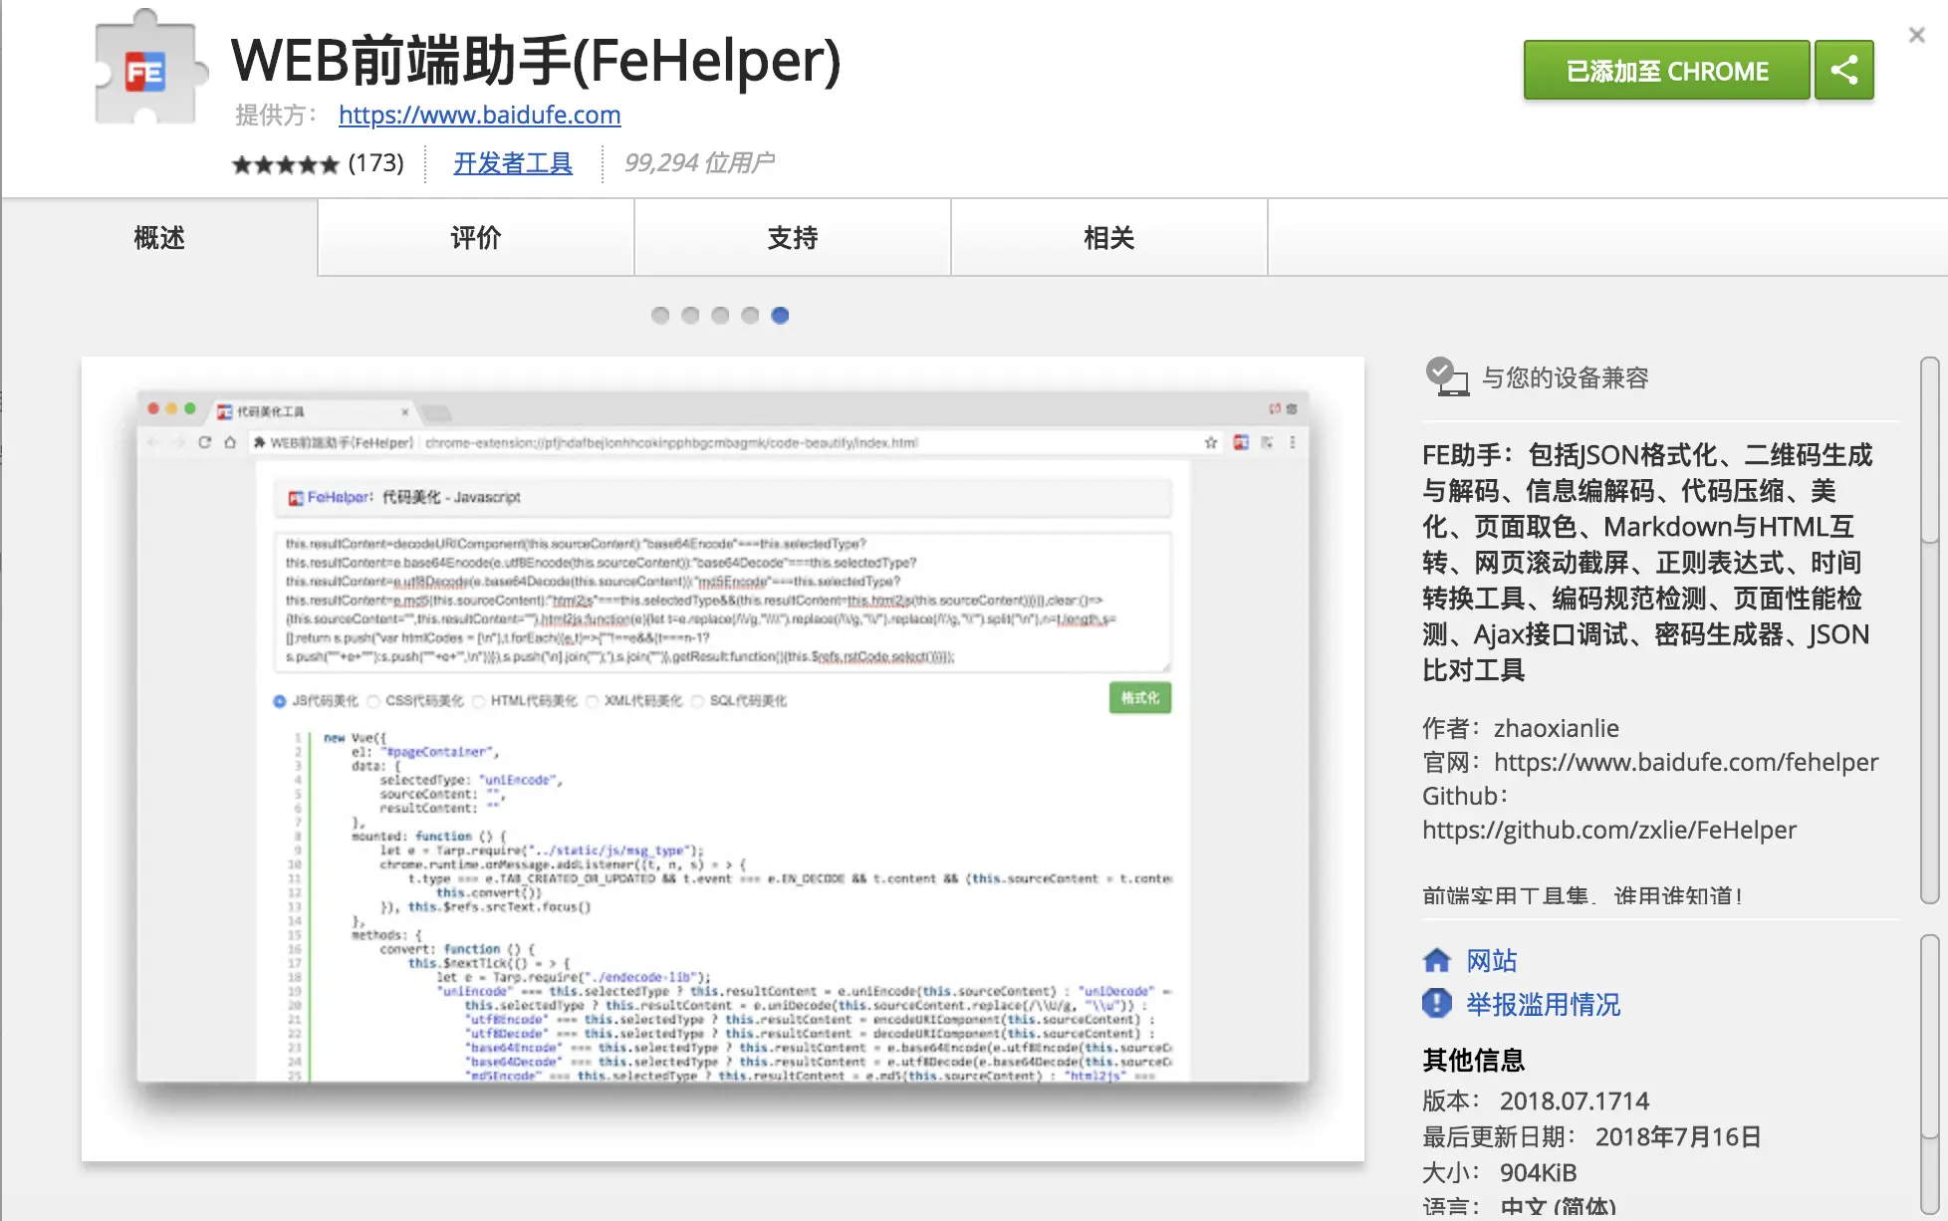Screen dimensions: 1948x1221
Task: Click the warning icon beside 举报滥用情况
Action: point(1435,1005)
